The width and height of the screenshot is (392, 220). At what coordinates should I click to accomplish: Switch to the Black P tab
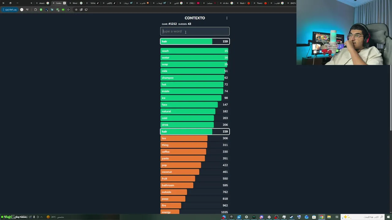243,3
